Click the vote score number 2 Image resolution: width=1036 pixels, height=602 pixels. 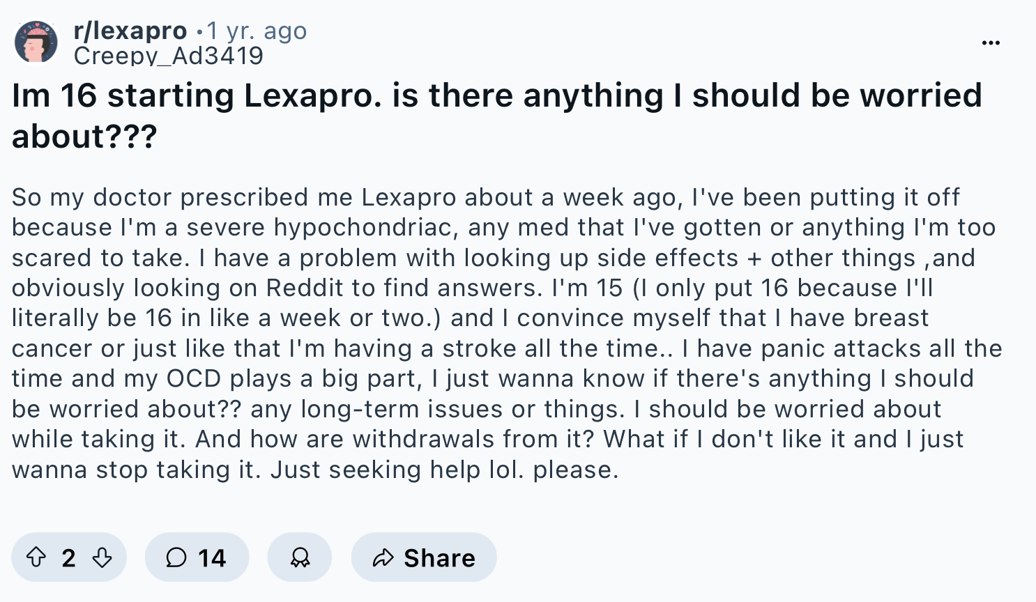pos(68,557)
